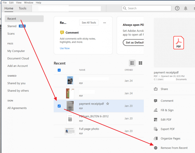195x153 pixels.
Task: Open Shared by others list
Action: (18, 91)
